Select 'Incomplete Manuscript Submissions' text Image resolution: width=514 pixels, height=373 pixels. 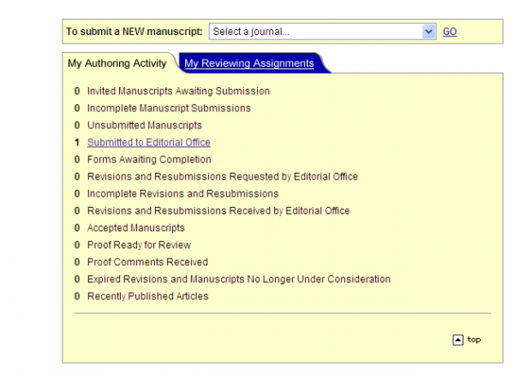pos(169,108)
